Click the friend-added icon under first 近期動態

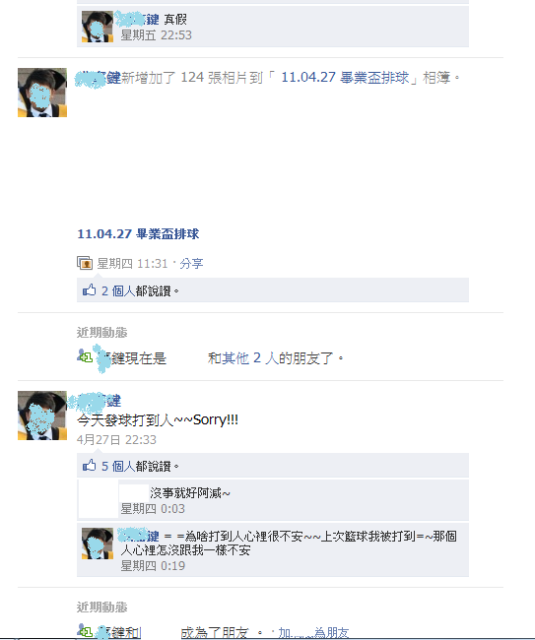(x=85, y=356)
